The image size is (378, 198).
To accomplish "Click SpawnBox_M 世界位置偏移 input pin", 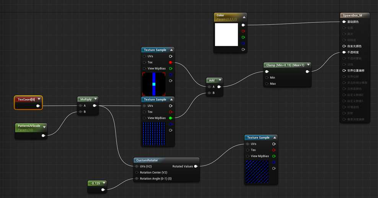I will [344, 71].
